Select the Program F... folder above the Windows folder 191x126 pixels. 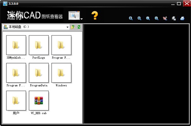(x=61, y=45)
